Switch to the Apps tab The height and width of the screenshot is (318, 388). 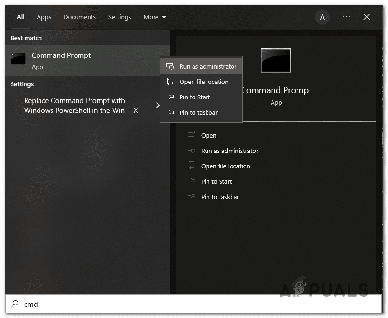[44, 17]
